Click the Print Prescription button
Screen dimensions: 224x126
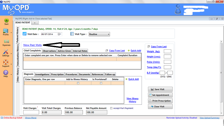click(160, 101)
